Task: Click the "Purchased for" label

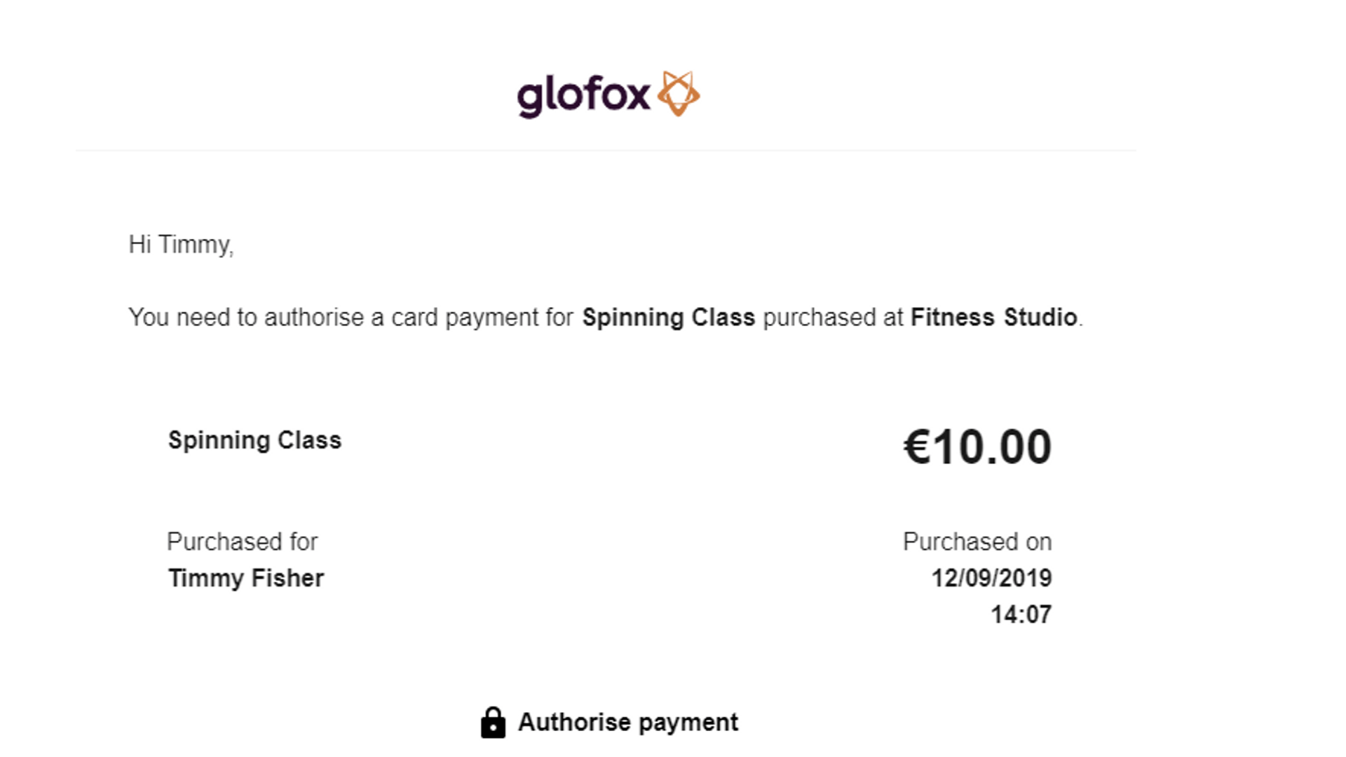Action: [242, 542]
